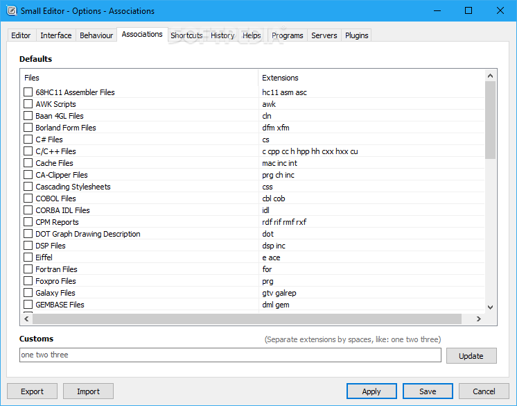This screenshot has width=517, height=406.
Task: Go to the Programs tab
Action: pos(287,35)
